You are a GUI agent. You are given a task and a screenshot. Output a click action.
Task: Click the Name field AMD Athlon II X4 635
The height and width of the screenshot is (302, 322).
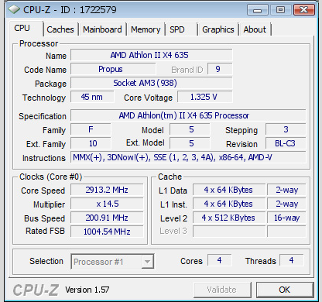[152, 55]
